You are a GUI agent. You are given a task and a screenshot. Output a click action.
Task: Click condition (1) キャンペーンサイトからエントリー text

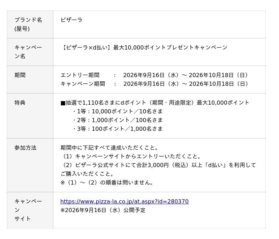131,156
